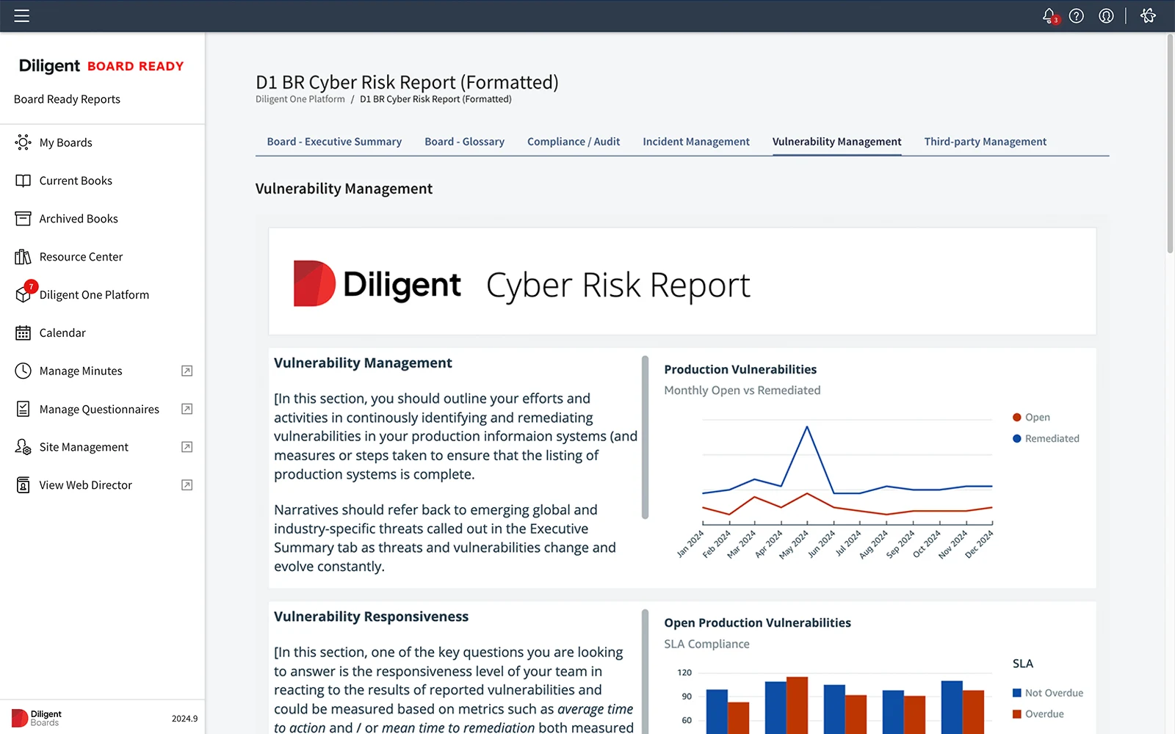Click the Open Production Vulnerabilities chart title

(x=757, y=622)
